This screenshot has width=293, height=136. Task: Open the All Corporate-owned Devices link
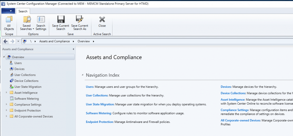[240, 121]
